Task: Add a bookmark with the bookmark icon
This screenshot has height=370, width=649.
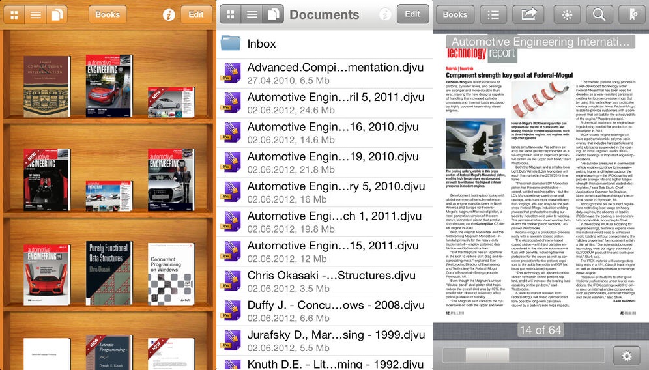Action: [632, 14]
